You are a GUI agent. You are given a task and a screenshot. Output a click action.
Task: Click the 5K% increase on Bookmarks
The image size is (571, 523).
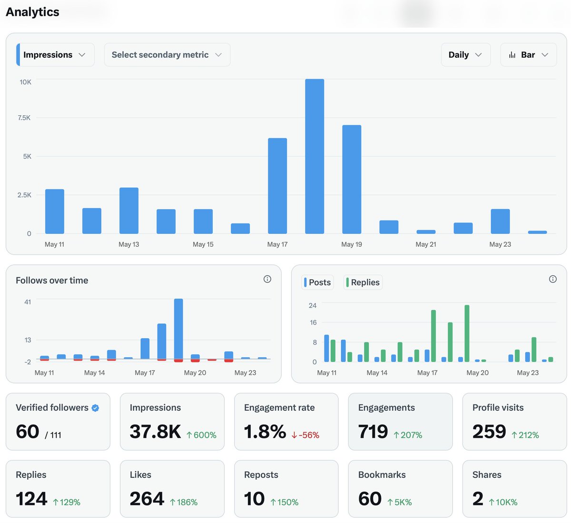[x=400, y=502]
